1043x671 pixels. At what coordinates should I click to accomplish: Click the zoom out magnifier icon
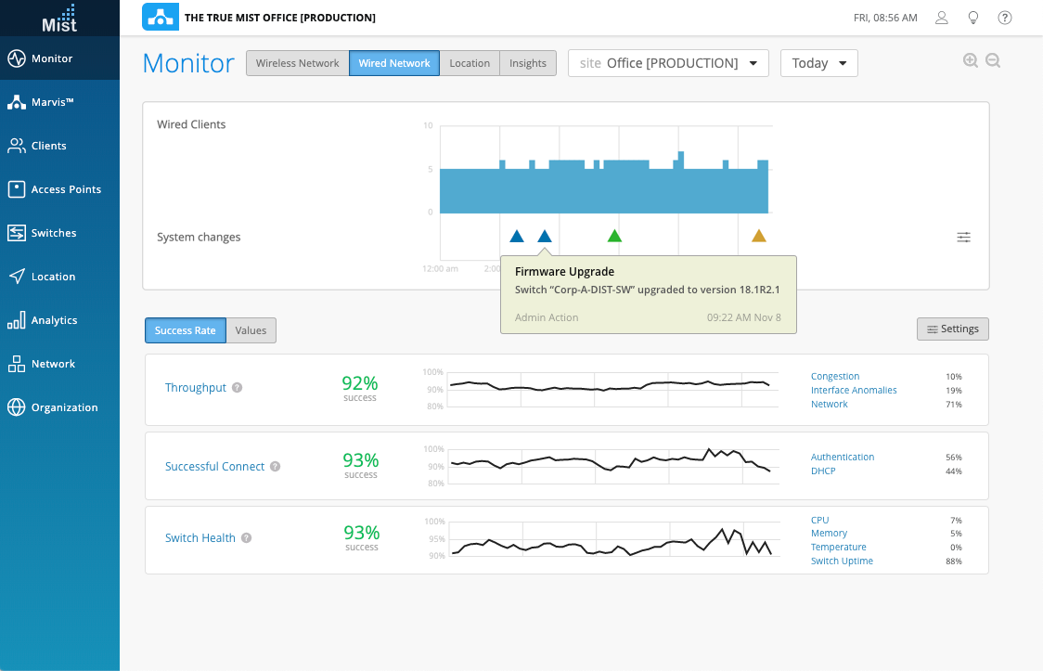(x=993, y=61)
